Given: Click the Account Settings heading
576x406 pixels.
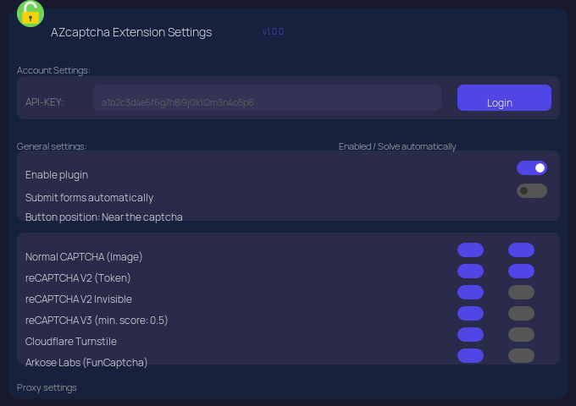Looking at the screenshot, I should click(x=53, y=70).
